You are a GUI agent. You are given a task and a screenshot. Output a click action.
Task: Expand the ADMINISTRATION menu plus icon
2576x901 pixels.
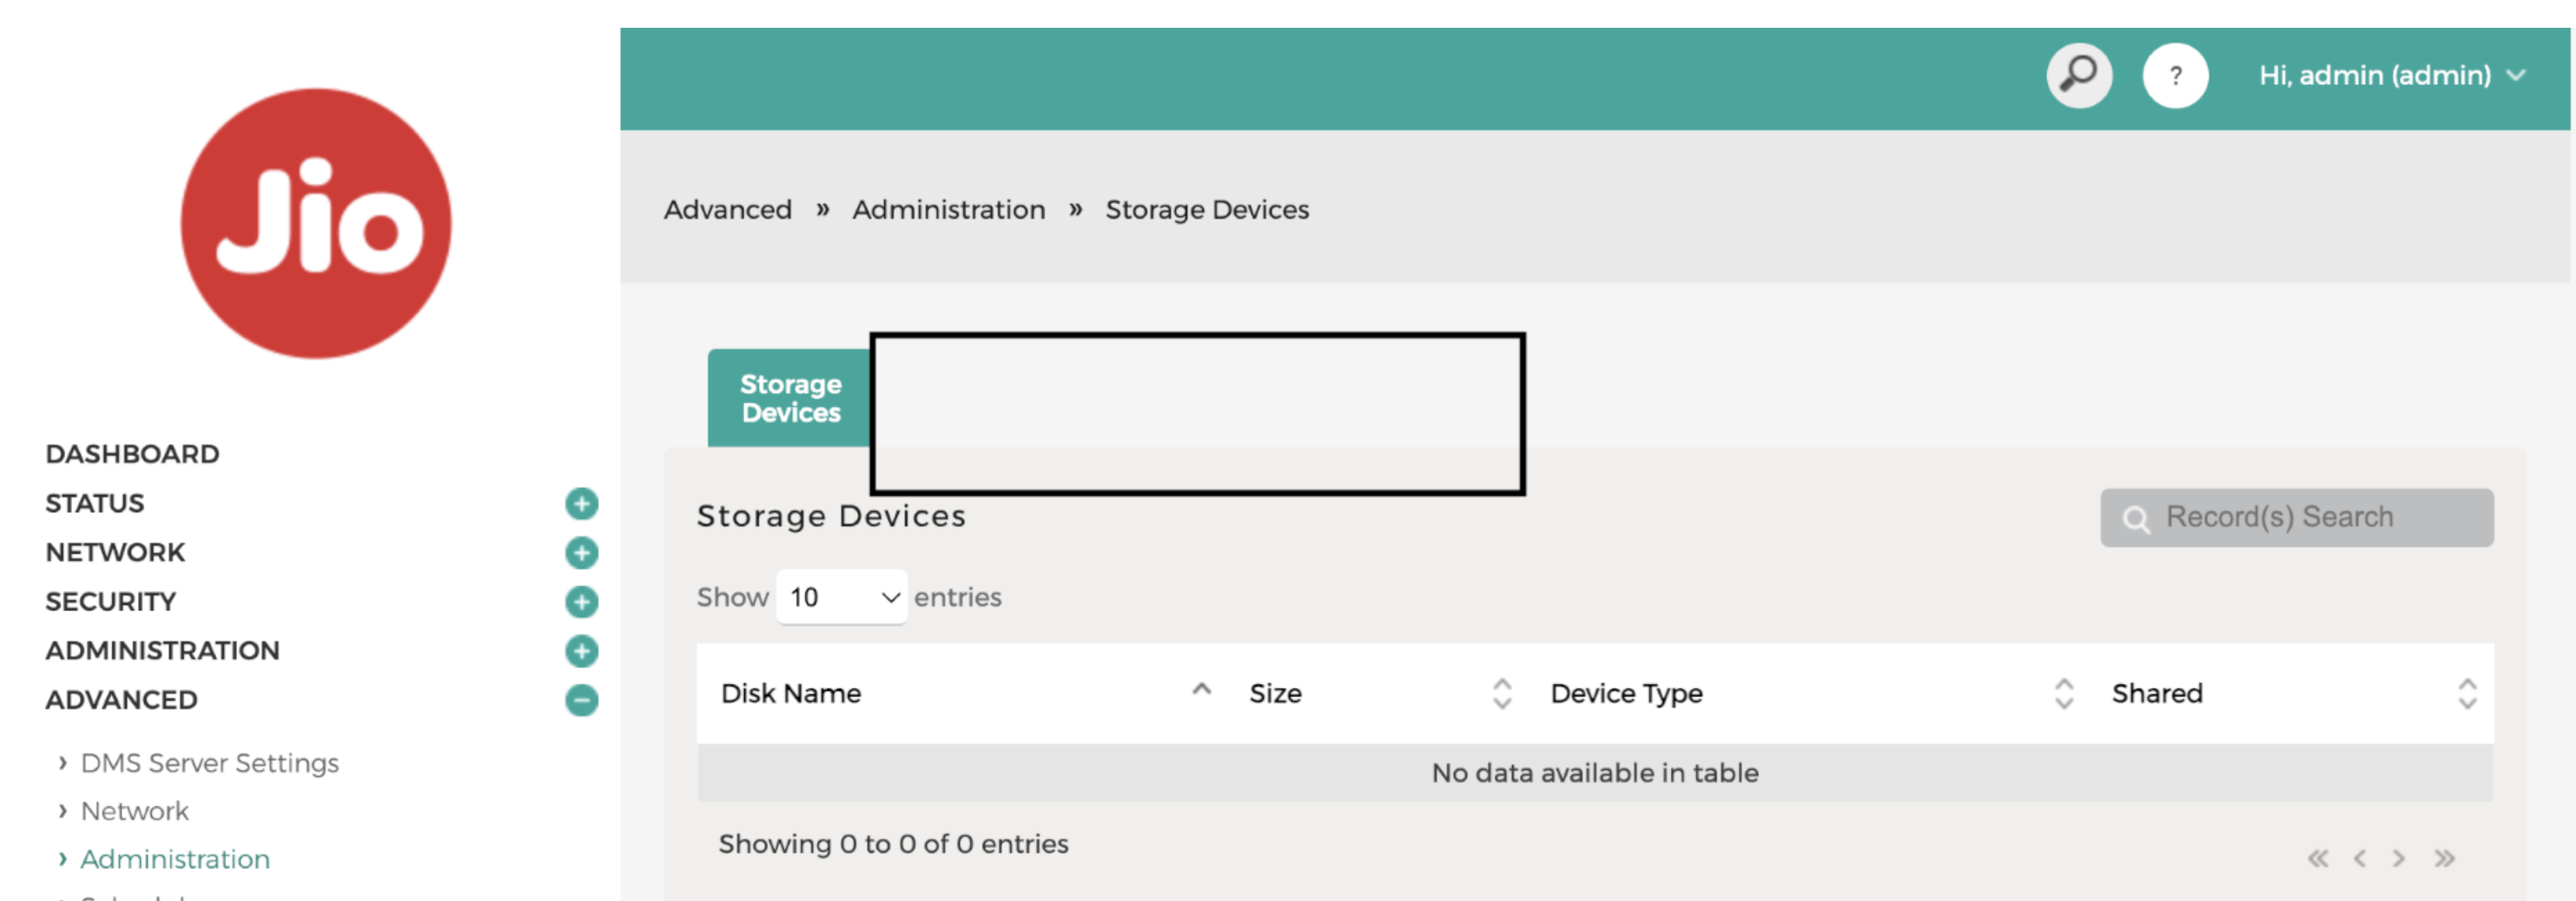tap(581, 651)
